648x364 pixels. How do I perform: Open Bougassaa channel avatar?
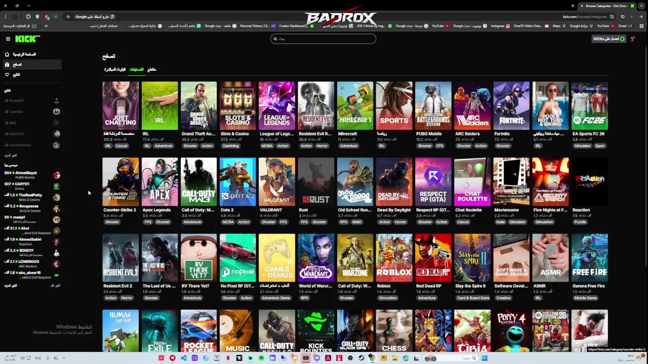tap(56, 208)
